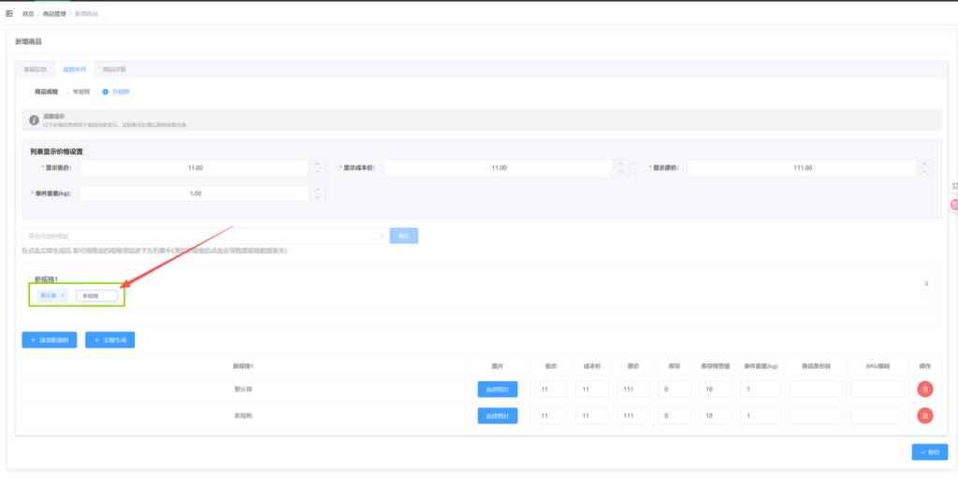Delete the 新规格 row with red trash icon

[x=924, y=415]
